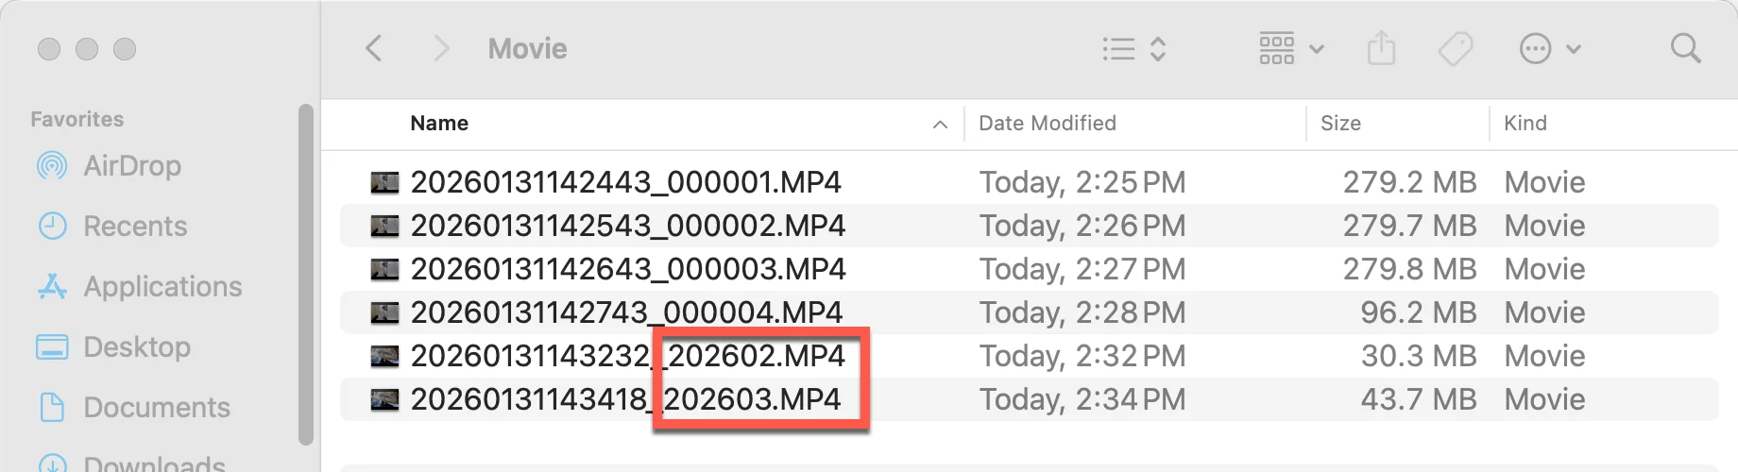This screenshot has height=472, width=1738.
Task: Open the ellipsis action menu
Action: pyautogui.click(x=1550, y=48)
